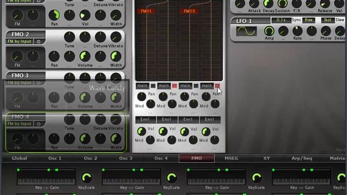Click the first Pan knob below the 'main' selectors
347x195 pixels.
tap(142, 96)
